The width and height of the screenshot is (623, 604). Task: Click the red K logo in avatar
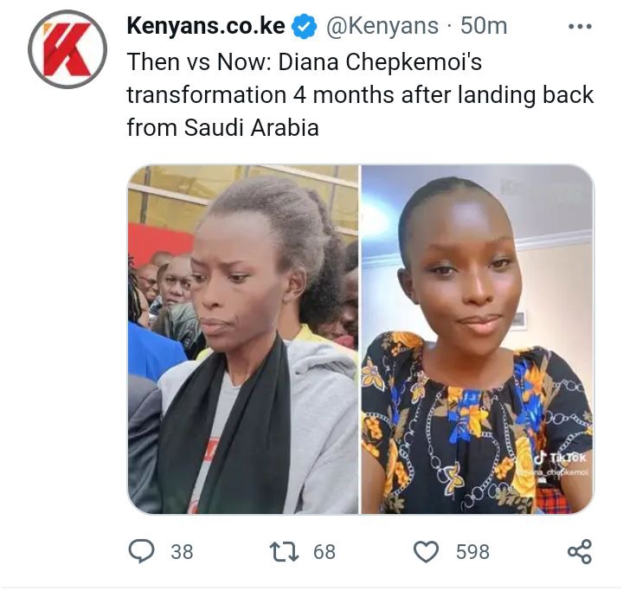tap(67, 49)
